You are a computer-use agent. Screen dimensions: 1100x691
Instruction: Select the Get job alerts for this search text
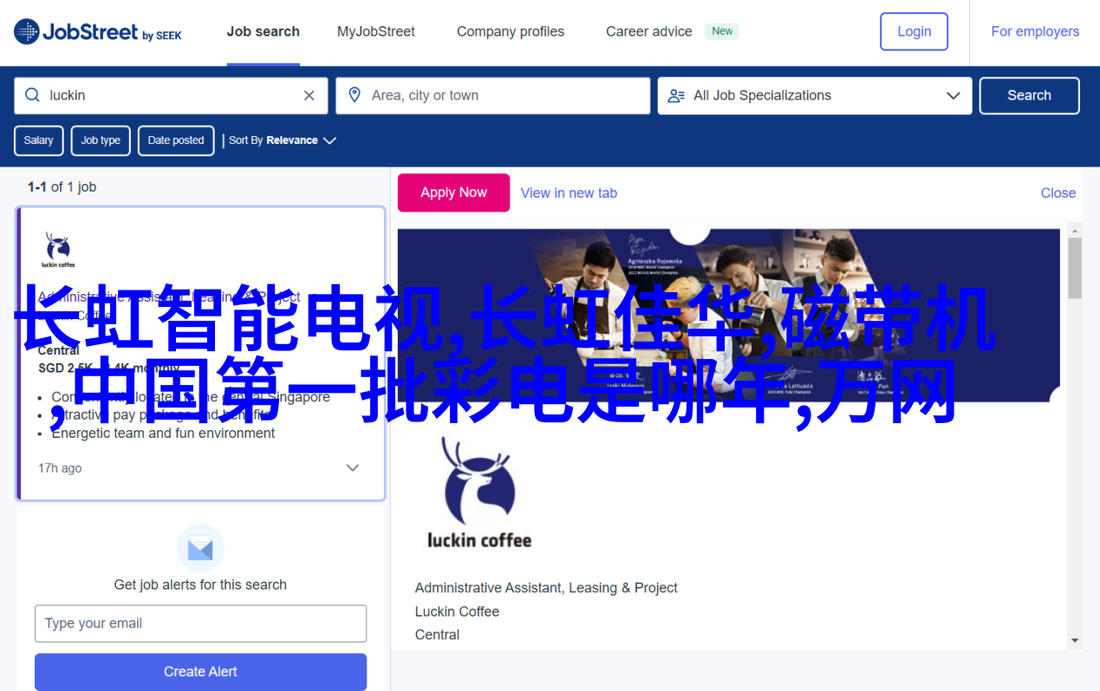click(200, 585)
